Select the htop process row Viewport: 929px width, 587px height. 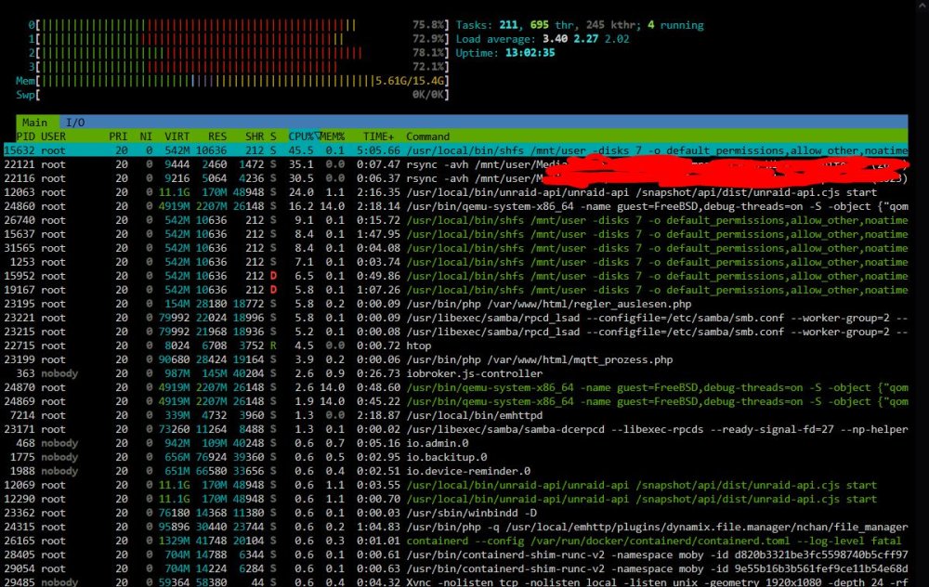tap(455, 346)
